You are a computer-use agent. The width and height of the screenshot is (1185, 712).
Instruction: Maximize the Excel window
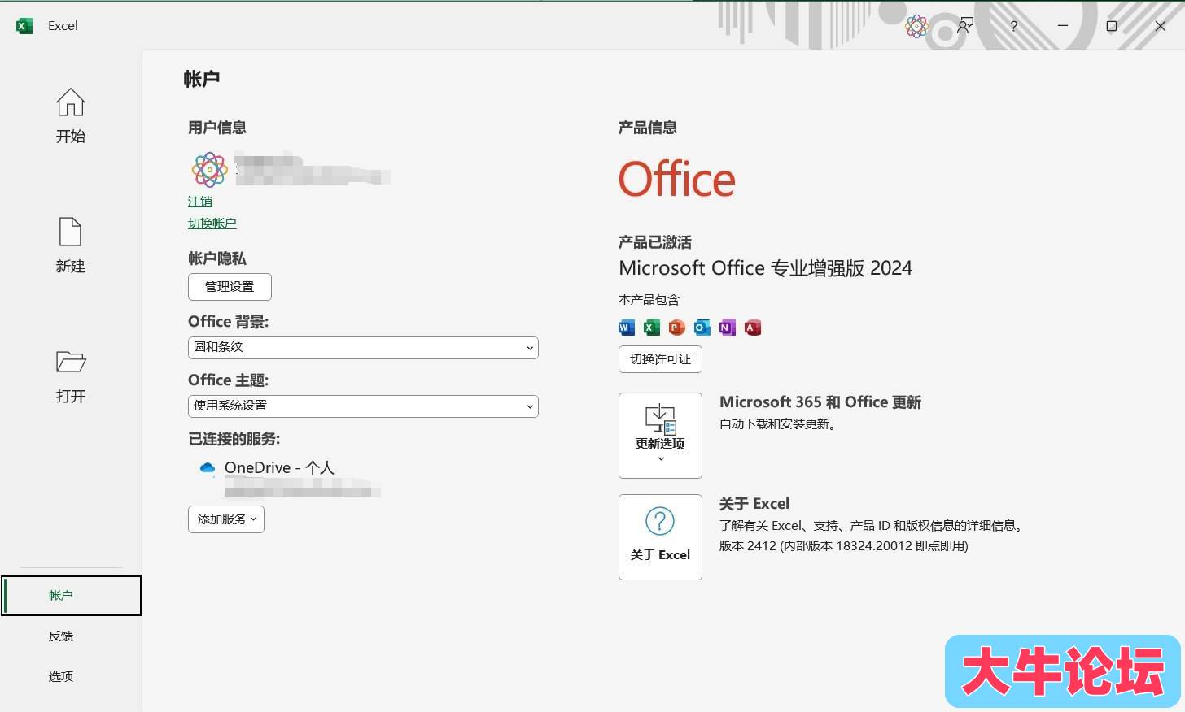(x=1112, y=26)
